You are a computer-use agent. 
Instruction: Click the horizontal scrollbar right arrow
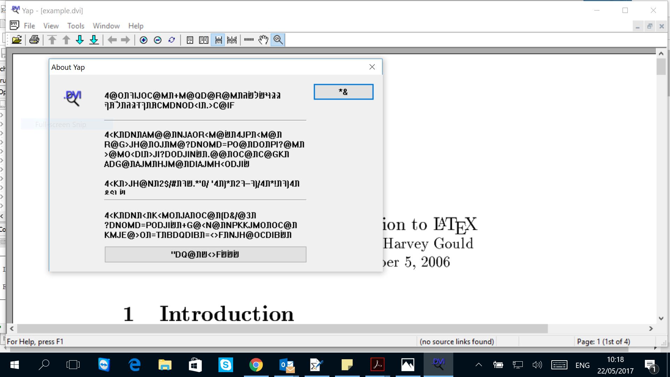(651, 328)
